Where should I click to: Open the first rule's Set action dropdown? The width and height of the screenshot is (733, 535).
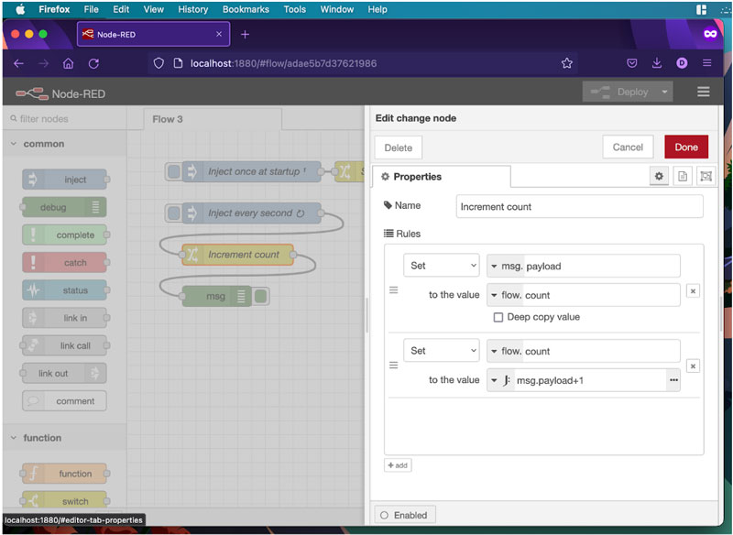click(441, 266)
